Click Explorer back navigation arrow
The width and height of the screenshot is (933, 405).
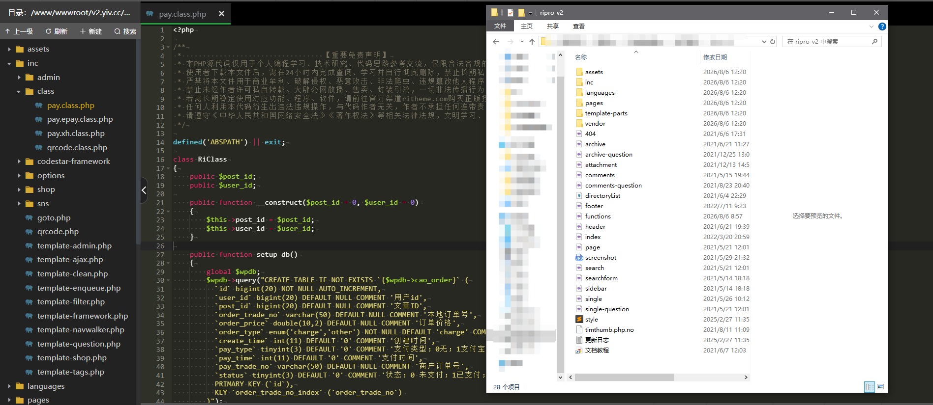tap(496, 42)
